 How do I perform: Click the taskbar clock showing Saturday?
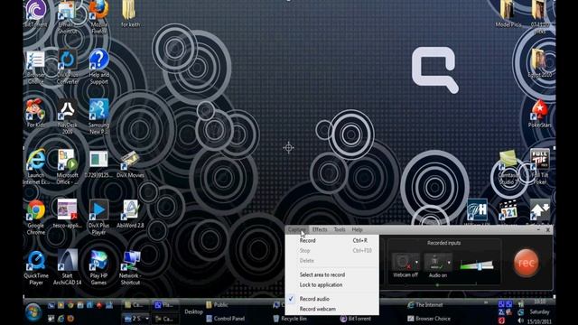coord(540,311)
